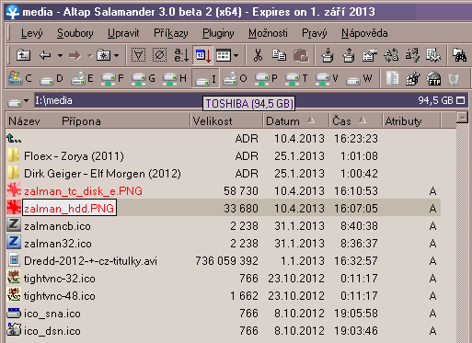Image resolution: width=472 pixels, height=343 pixels.
Task: Click the Cut scissors icon
Action: [x=258, y=55]
